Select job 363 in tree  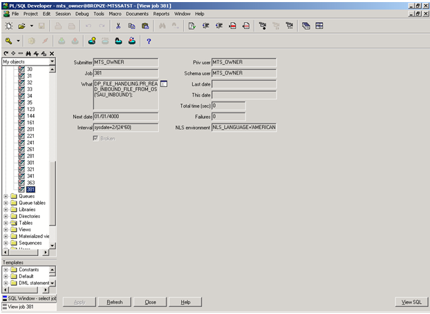click(30, 183)
